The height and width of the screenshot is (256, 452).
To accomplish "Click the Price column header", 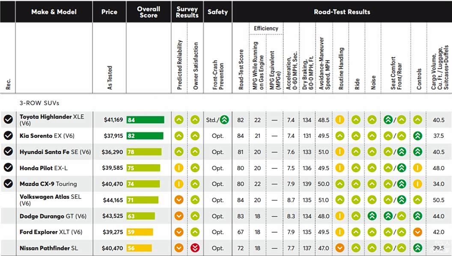I will pyautogui.click(x=109, y=12).
